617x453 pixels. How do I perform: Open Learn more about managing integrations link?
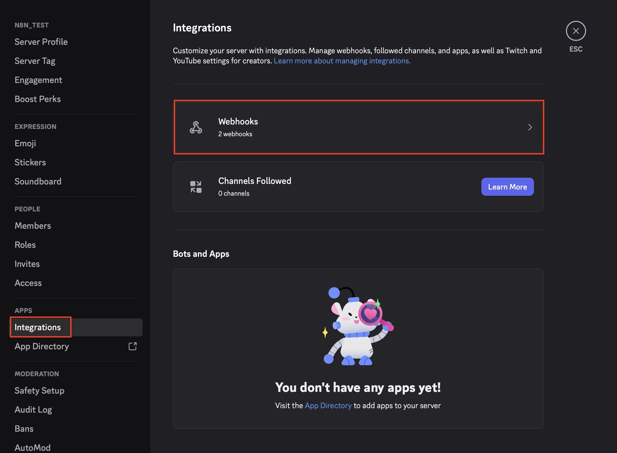[342, 61]
